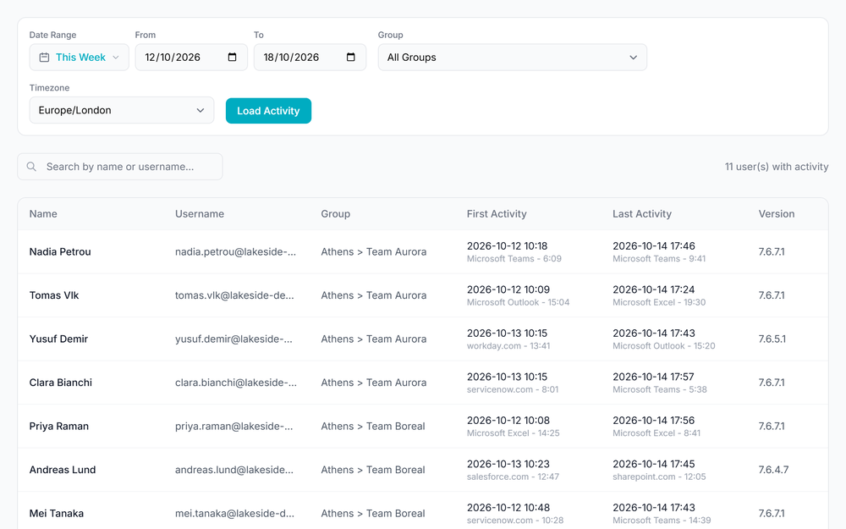
Task: Open the This Week date range dropdown
Action: [80, 58]
